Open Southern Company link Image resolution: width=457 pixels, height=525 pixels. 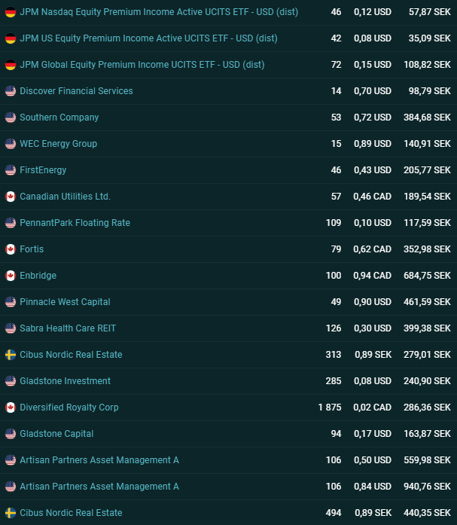59,118
